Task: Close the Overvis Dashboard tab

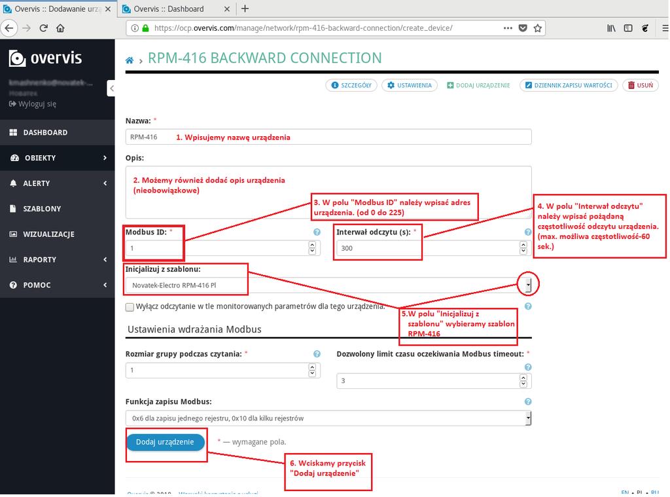Action: (227, 9)
